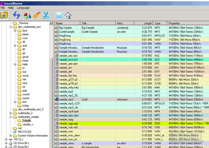The height and width of the screenshot is (148, 209).
Task: Select the sample_v folder in tree
Action: pos(28,124)
